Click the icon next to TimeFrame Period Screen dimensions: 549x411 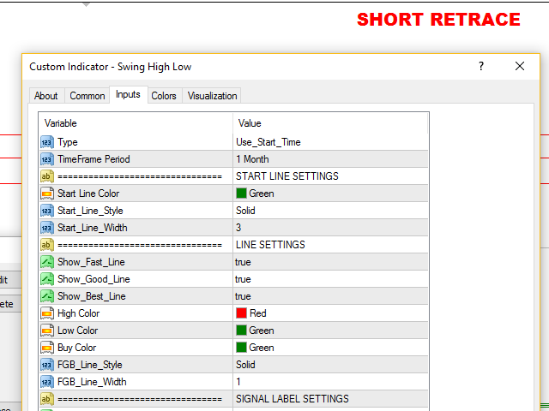(x=47, y=159)
